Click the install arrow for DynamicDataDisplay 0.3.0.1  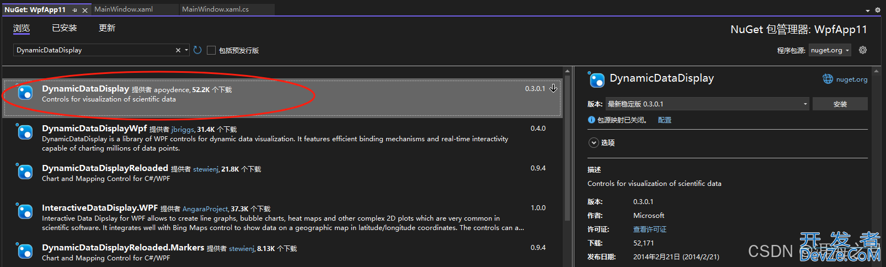[x=553, y=88]
